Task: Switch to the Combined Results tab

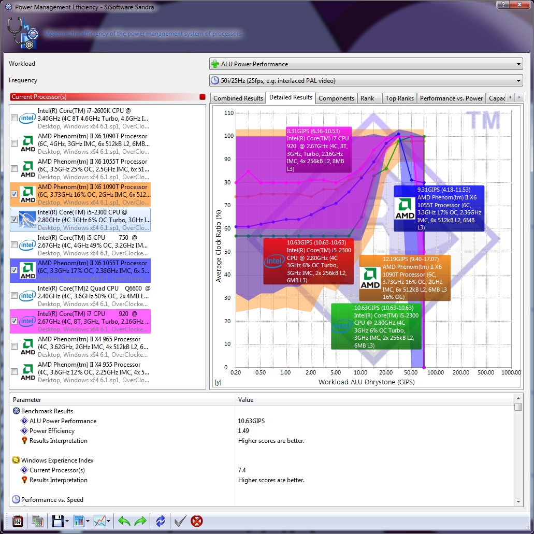Action: tap(238, 98)
